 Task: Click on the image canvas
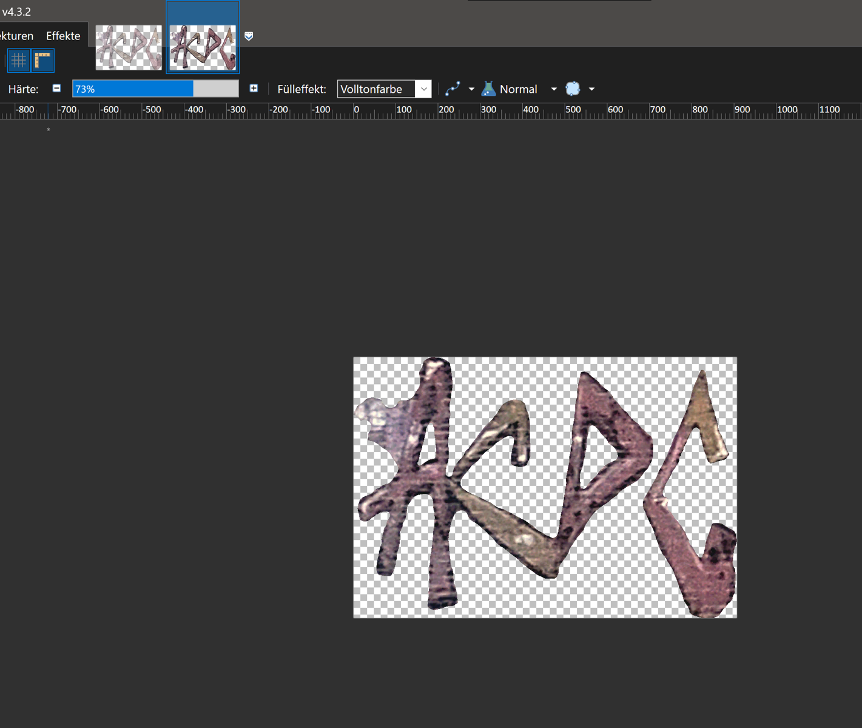coord(545,487)
